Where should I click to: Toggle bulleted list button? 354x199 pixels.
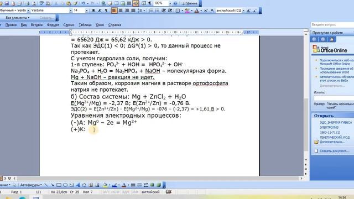(x=157, y=11)
